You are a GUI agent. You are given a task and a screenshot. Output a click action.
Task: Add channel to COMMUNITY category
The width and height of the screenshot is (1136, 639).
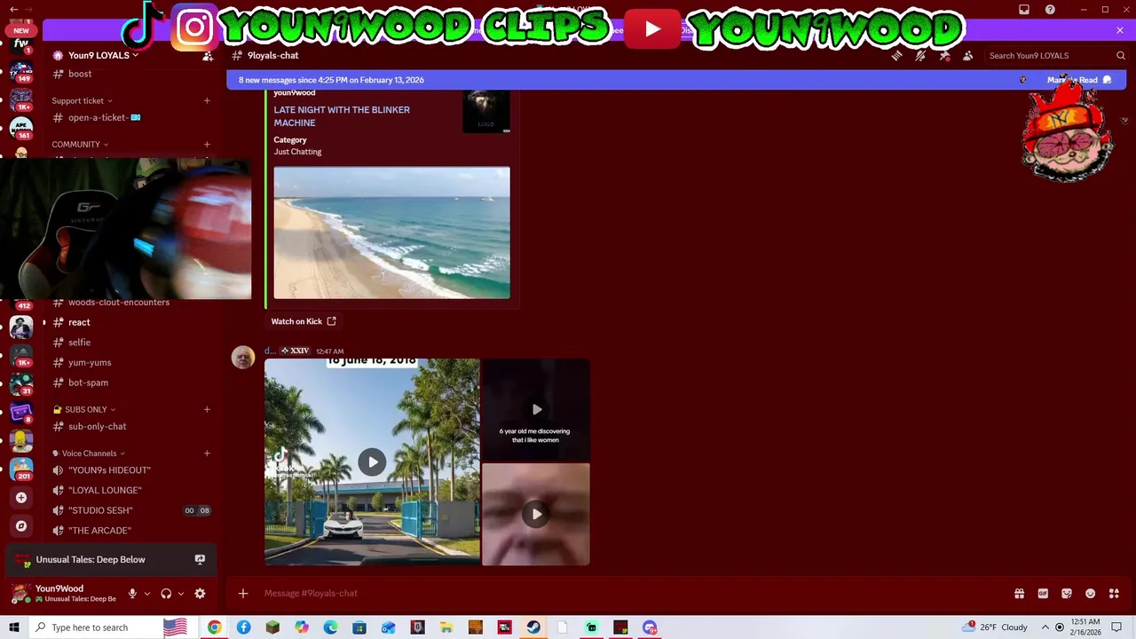[x=207, y=145]
